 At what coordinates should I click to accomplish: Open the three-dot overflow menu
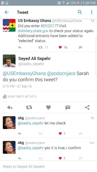point(92,12)
